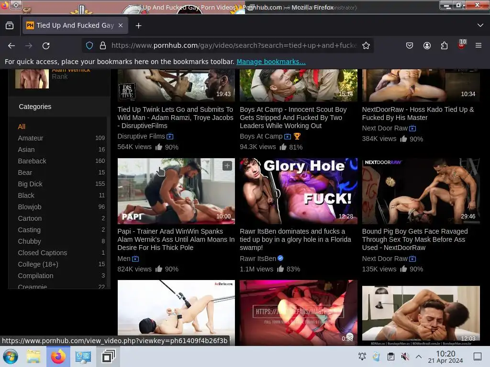Viewport: 490px width, 367px height.
Task: Open Firefox View from the tab bar
Action: 10,26
